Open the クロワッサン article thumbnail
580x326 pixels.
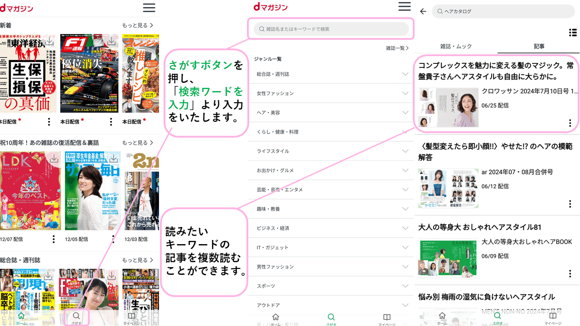pyautogui.click(x=448, y=107)
